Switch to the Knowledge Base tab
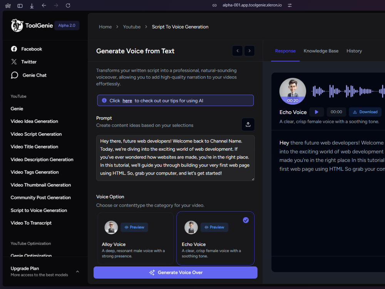This screenshot has height=289, width=385. [321, 51]
